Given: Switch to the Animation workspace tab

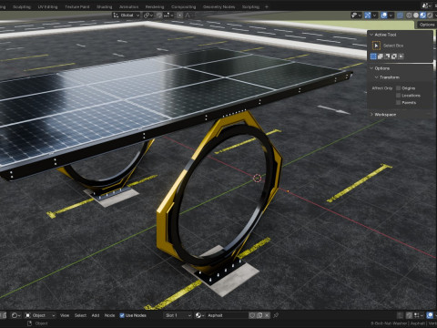Looking at the screenshot, I should (x=128, y=6).
